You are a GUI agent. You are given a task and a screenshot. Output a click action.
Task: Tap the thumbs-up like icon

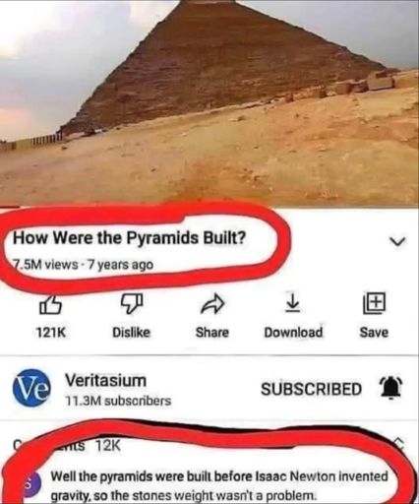[x=51, y=304]
